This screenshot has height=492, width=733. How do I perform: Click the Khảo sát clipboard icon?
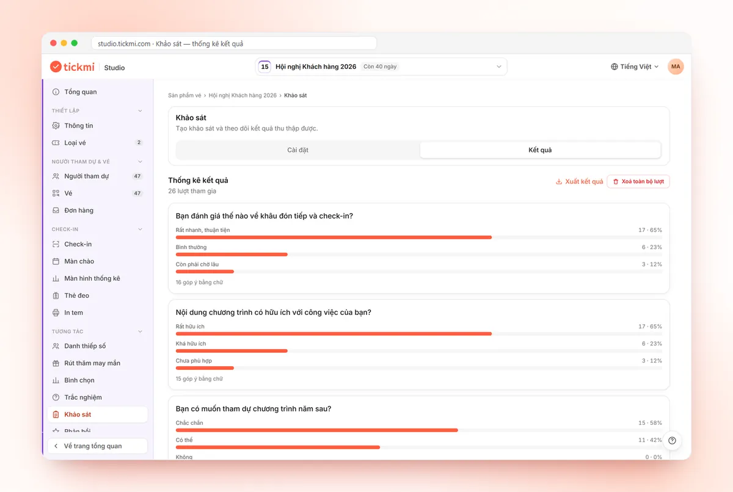coord(56,414)
